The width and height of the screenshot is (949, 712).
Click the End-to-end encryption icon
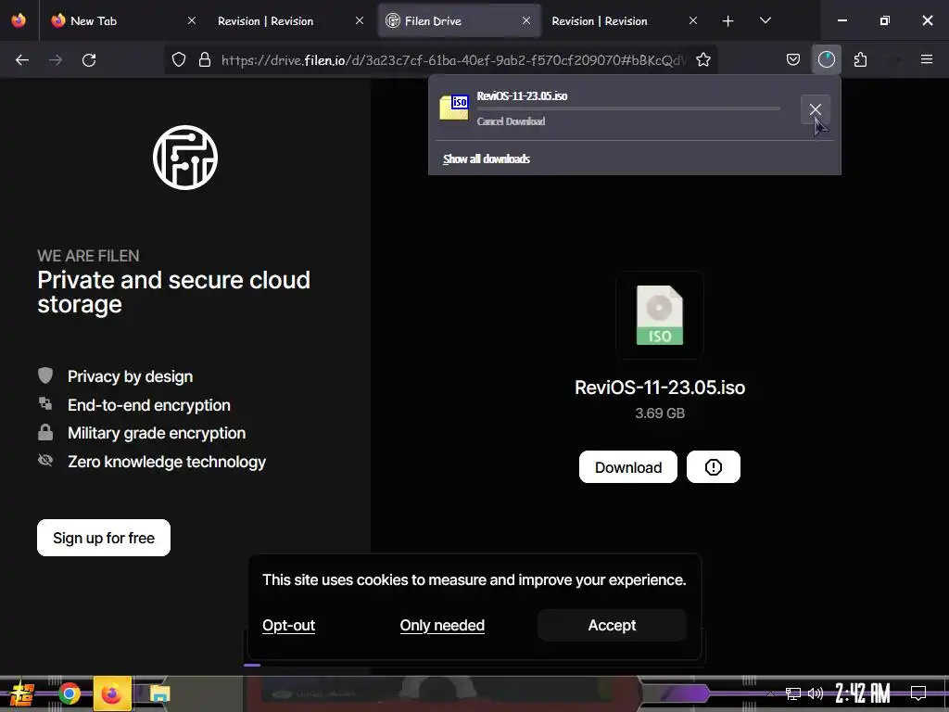(45, 404)
